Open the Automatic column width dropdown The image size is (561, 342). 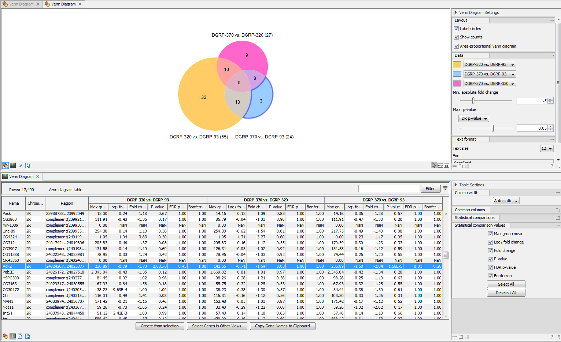(x=506, y=201)
